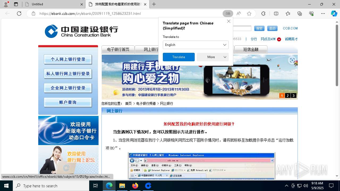Open the volume tray icon
Viewport: 340px width, 191px height.
[x=306, y=186]
